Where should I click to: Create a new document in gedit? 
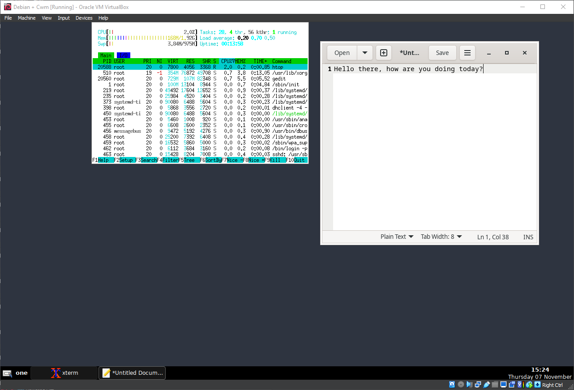click(384, 53)
